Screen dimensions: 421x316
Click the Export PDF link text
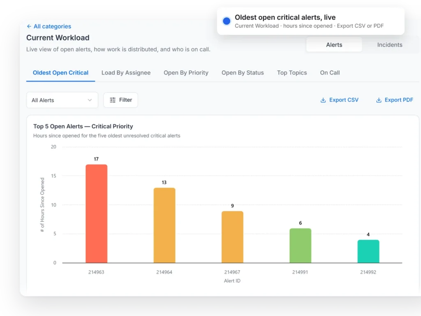click(399, 100)
